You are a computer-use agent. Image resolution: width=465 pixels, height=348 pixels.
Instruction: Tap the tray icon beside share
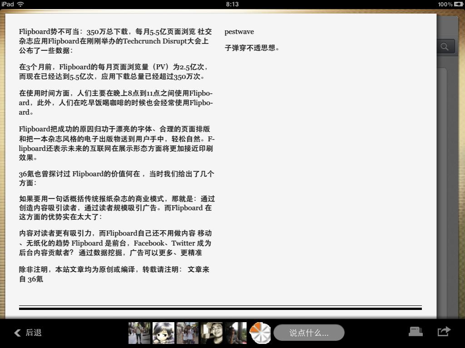416,331
